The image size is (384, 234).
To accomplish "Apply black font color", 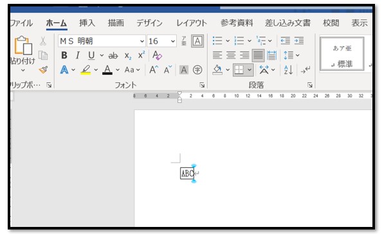I will coord(107,70).
